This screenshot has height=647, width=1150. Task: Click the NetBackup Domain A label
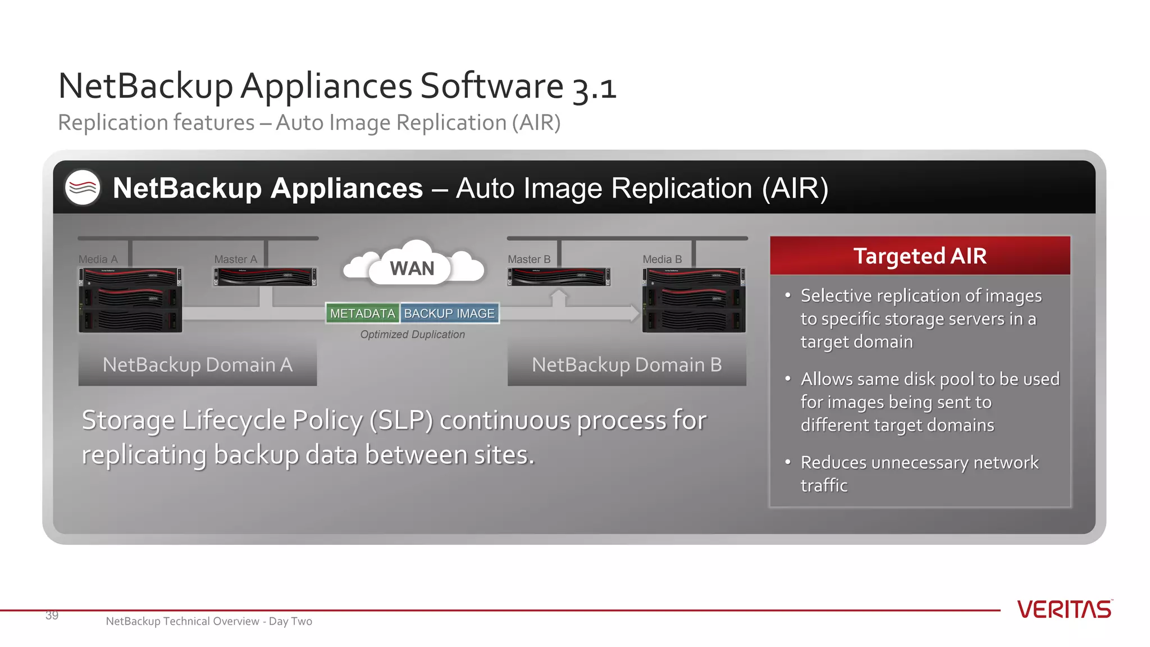click(x=198, y=364)
